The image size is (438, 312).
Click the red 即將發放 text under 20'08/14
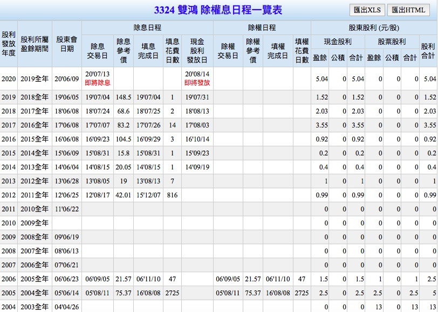pos(197,83)
